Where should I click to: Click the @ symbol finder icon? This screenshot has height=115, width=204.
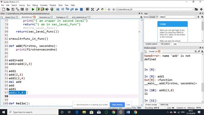[x=27, y=9]
